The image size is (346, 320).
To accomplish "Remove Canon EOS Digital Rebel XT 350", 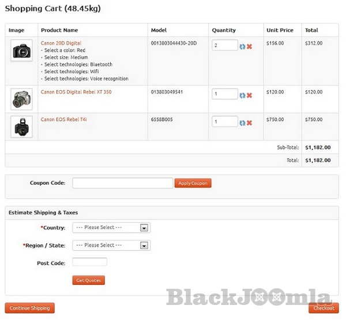I will pos(249,95).
